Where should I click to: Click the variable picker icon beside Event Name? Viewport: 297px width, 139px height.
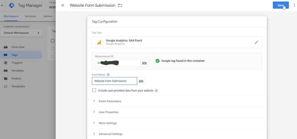point(141,81)
